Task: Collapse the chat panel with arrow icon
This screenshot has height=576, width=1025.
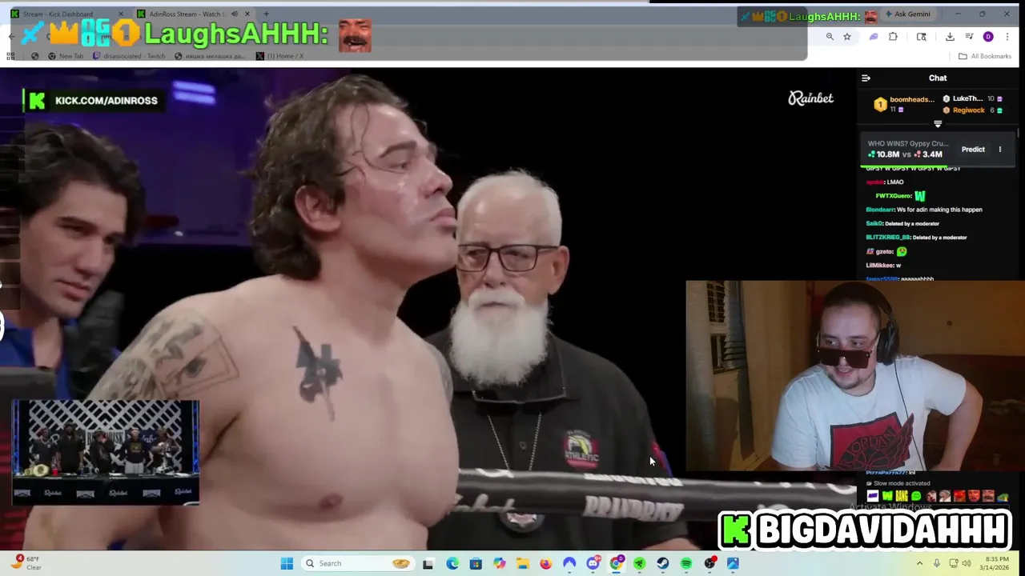Action: [x=866, y=78]
